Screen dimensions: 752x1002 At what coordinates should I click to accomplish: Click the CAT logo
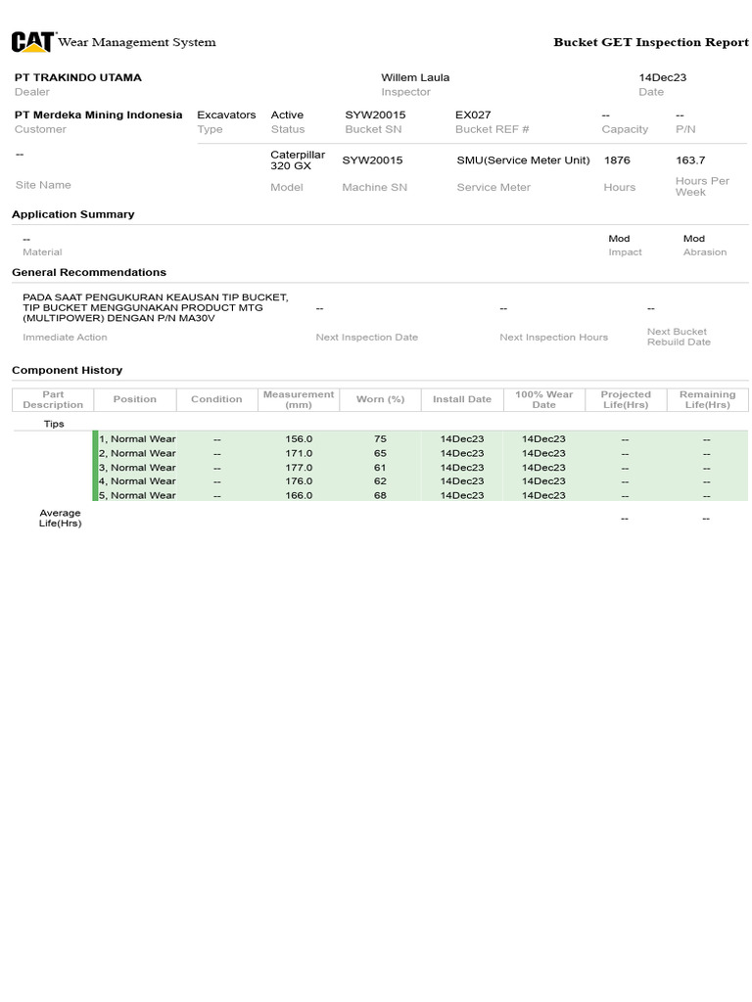coord(32,42)
